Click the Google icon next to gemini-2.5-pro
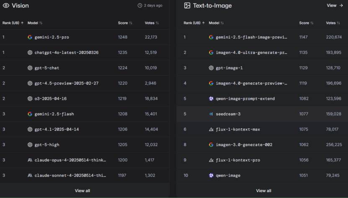 tap(30, 37)
